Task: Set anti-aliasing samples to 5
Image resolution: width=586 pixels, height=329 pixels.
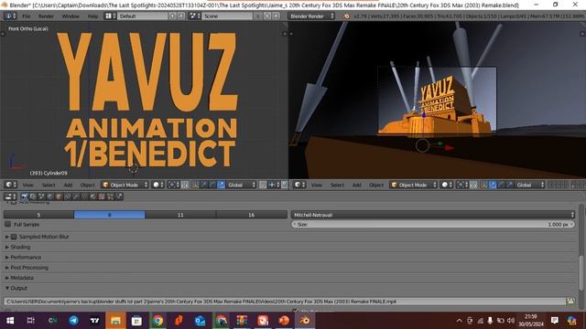Action: point(38,215)
